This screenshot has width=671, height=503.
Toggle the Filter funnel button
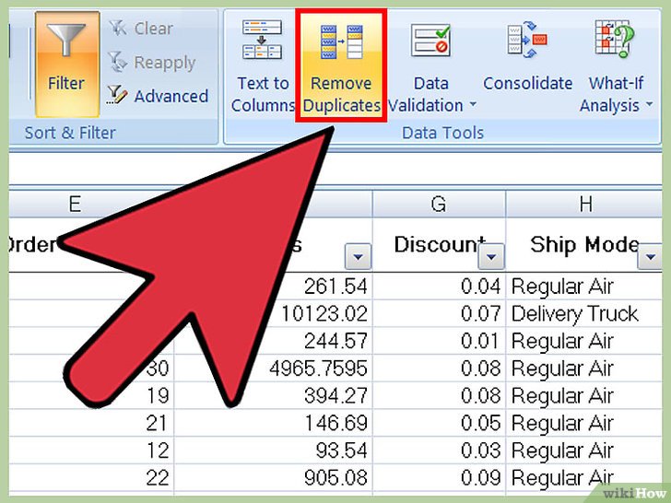[67, 64]
